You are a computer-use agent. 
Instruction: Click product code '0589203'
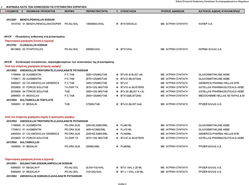pos(16,168)
